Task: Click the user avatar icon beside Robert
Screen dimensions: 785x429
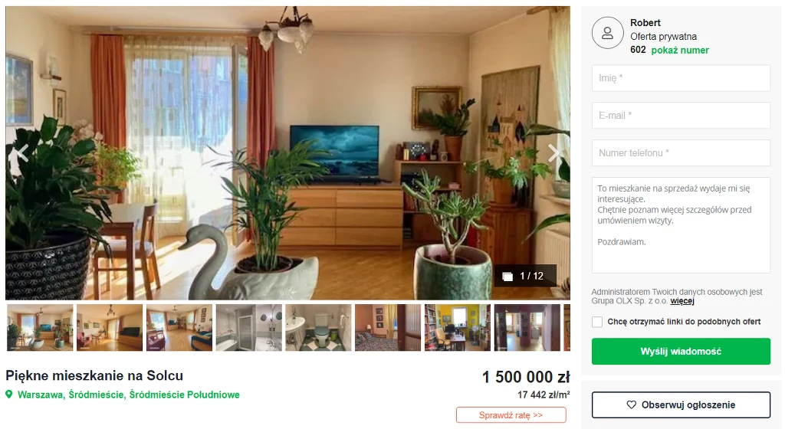Action: click(x=607, y=33)
